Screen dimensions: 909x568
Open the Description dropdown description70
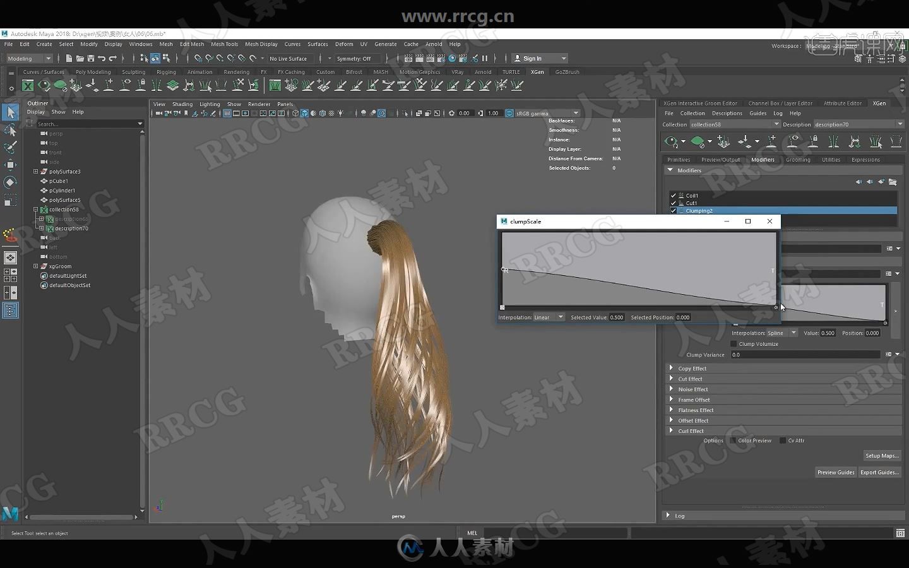(858, 124)
